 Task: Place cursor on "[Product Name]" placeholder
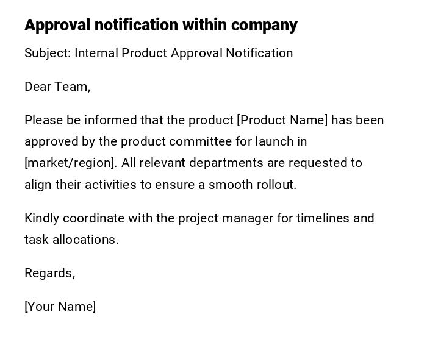[x=282, y=120]
